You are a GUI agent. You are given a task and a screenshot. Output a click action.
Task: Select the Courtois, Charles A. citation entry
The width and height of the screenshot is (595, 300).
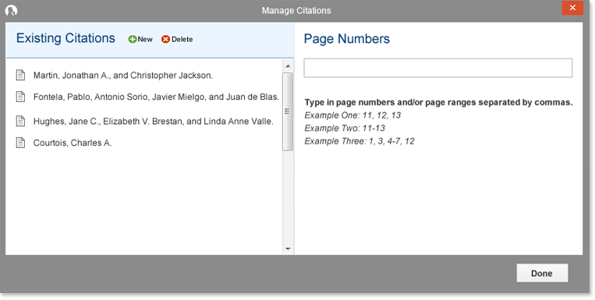73,143
